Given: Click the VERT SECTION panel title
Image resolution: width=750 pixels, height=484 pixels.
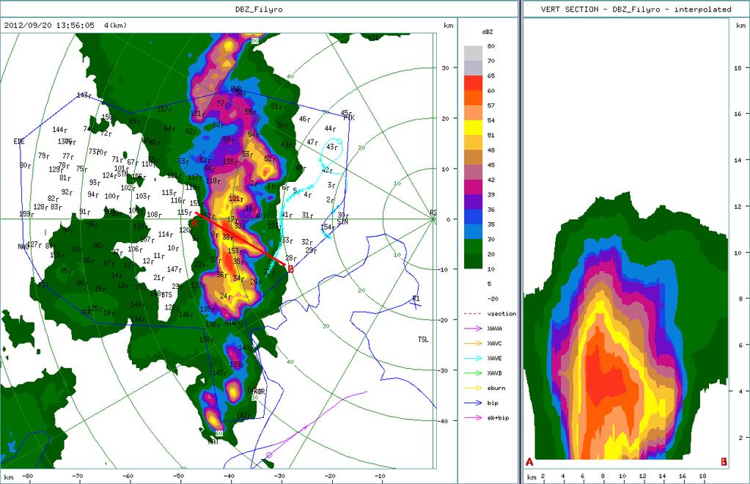Looking at the screenshot, I should [636, 9].
